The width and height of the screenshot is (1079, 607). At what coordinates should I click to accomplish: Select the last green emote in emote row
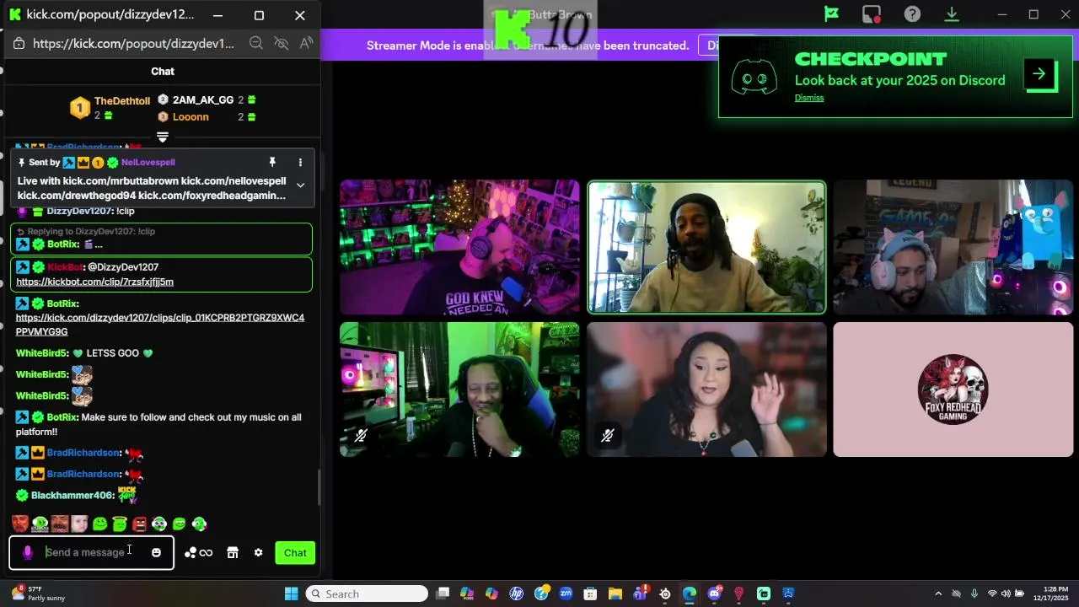point(199,524)
